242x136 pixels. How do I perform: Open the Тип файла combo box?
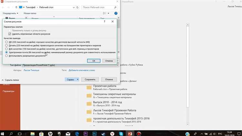[x=71, y=65]
